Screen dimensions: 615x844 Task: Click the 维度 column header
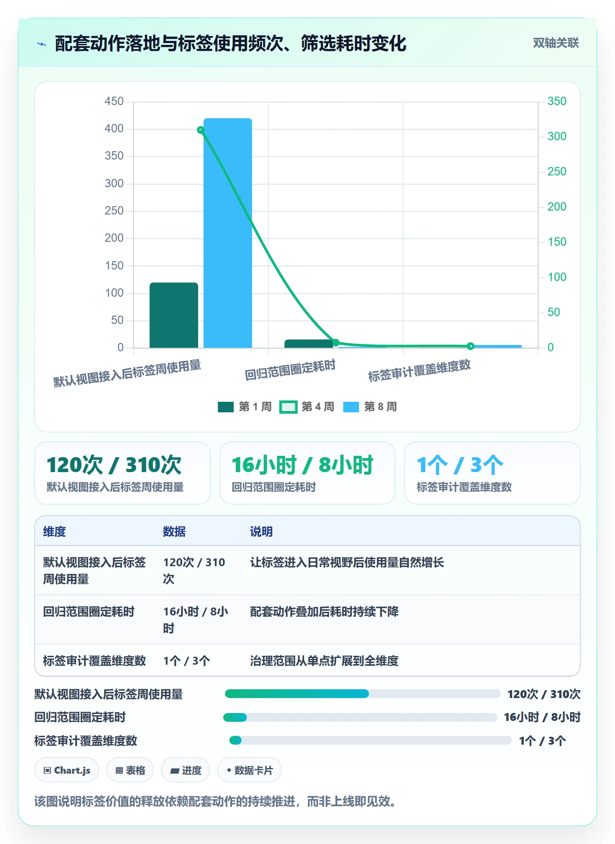[x=54, y=531]
